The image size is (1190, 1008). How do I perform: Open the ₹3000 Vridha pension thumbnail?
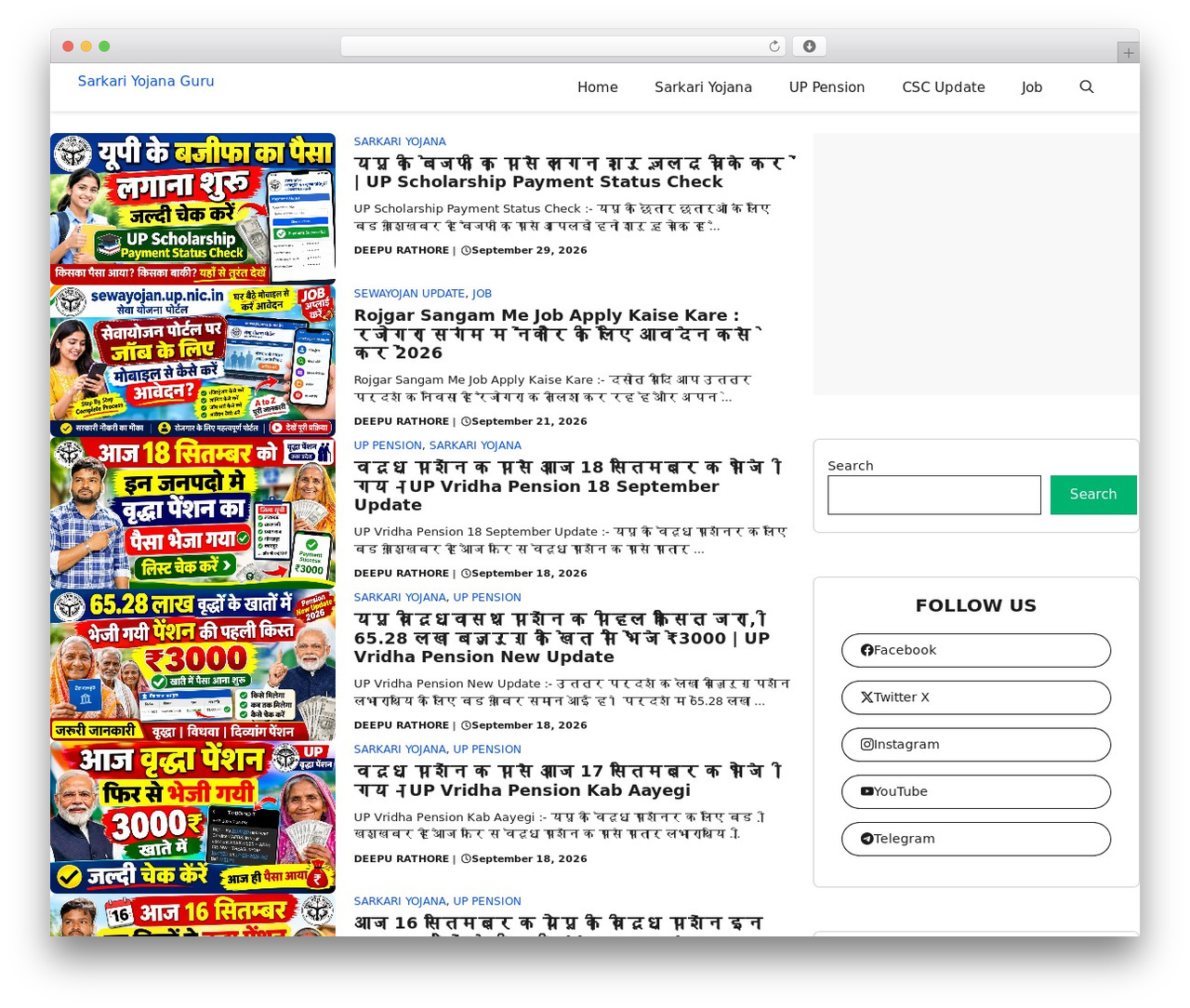click(192, 817)
